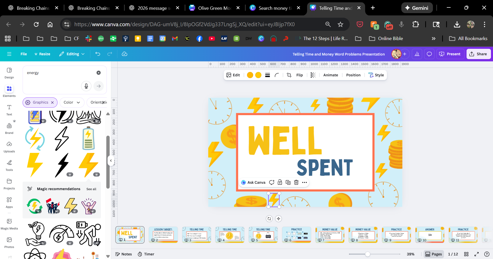Click the voice search microphone icon

point(86,86)
